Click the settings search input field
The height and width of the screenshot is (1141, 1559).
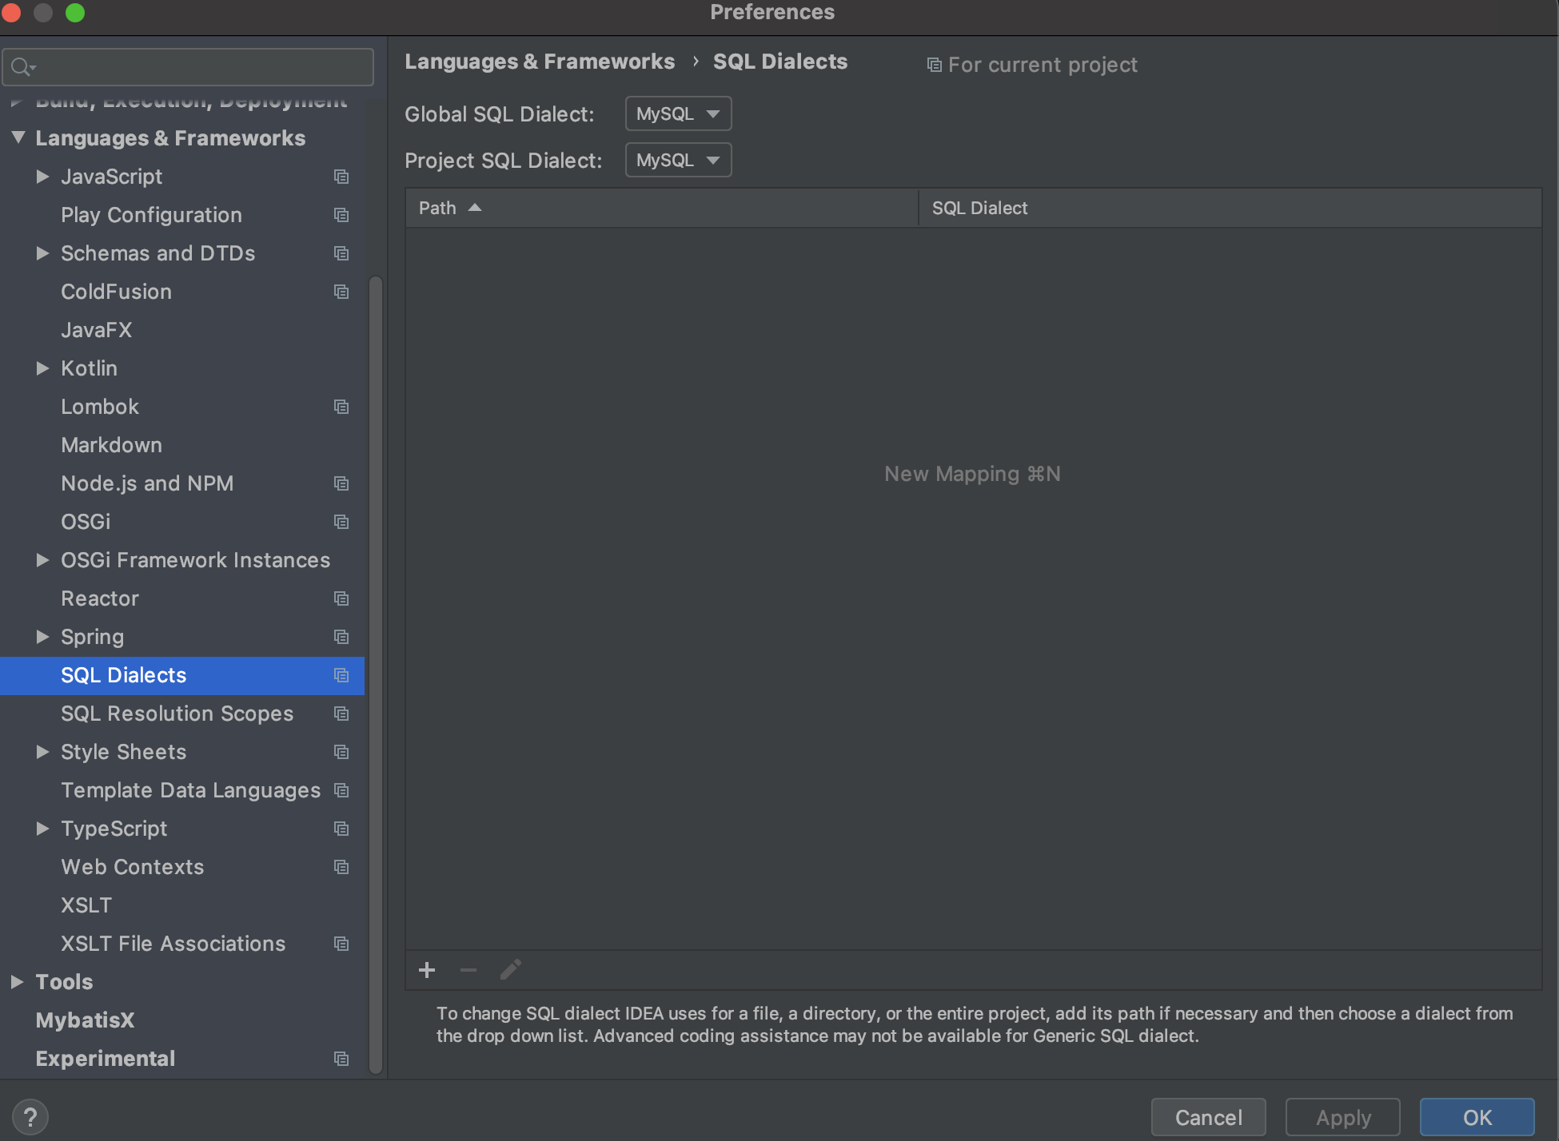[x=200, y=67]
